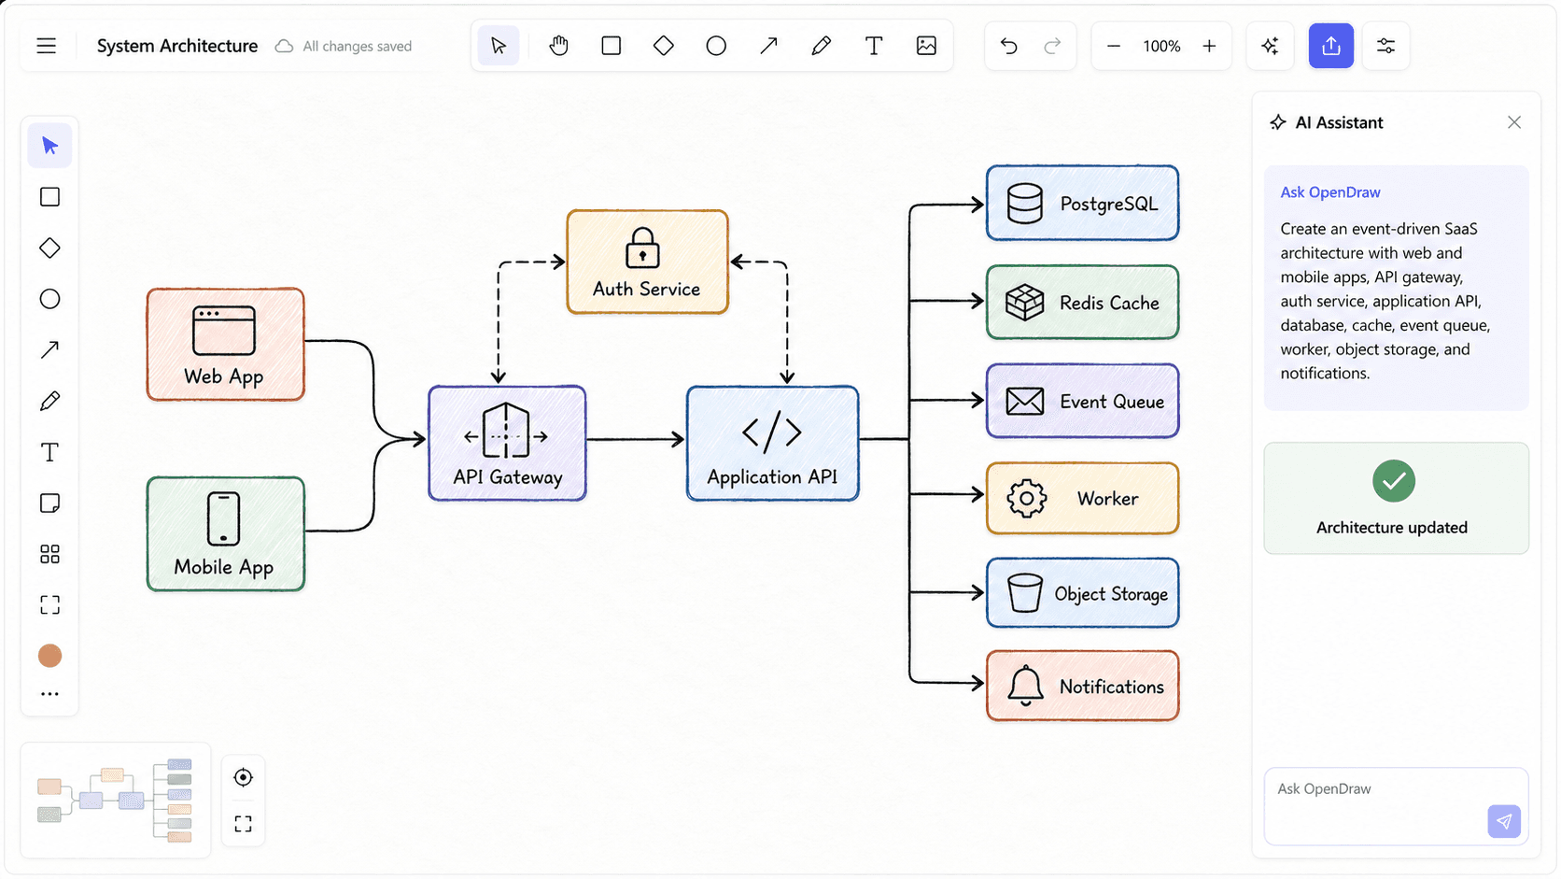Open more tools ellipsis in sidebar

coord(50,694)
